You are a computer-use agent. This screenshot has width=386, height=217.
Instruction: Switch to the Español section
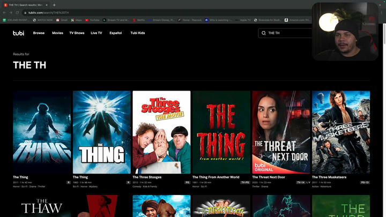pos(115,33)
